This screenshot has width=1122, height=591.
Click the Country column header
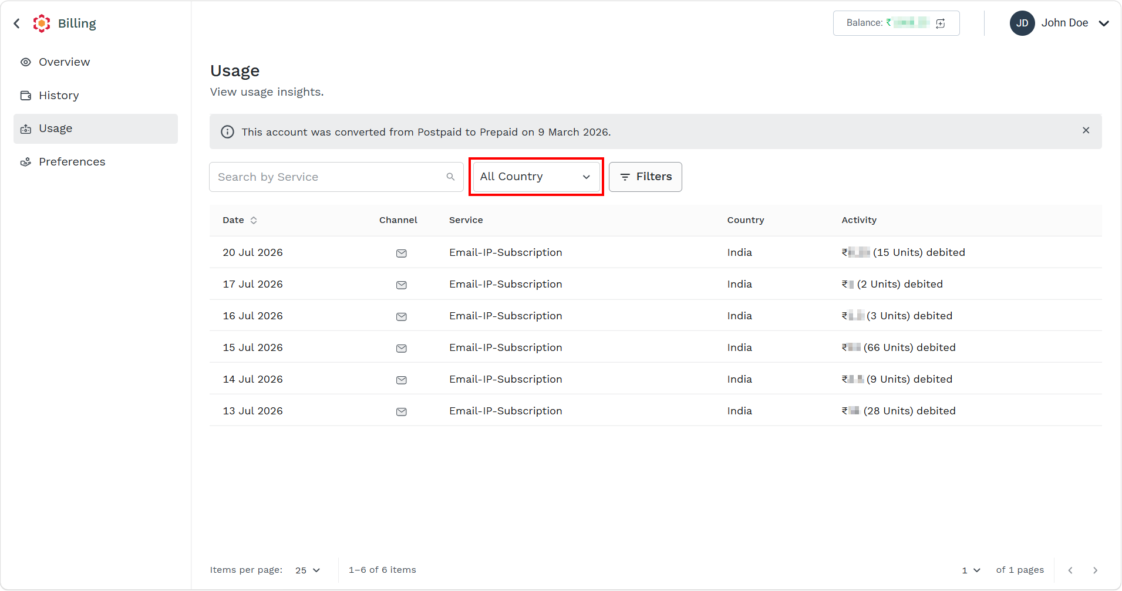(x=746, y=220)
